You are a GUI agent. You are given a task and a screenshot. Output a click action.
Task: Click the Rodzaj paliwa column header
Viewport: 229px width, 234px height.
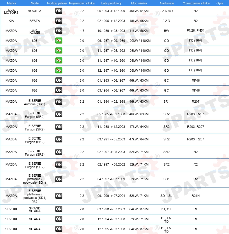pyautogui.click(x=57, y=3)
